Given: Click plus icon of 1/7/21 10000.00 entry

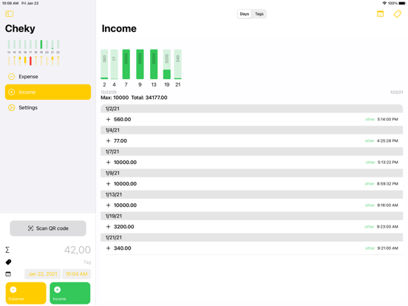Looking at the screenshot, I should [x=108, y=163].
